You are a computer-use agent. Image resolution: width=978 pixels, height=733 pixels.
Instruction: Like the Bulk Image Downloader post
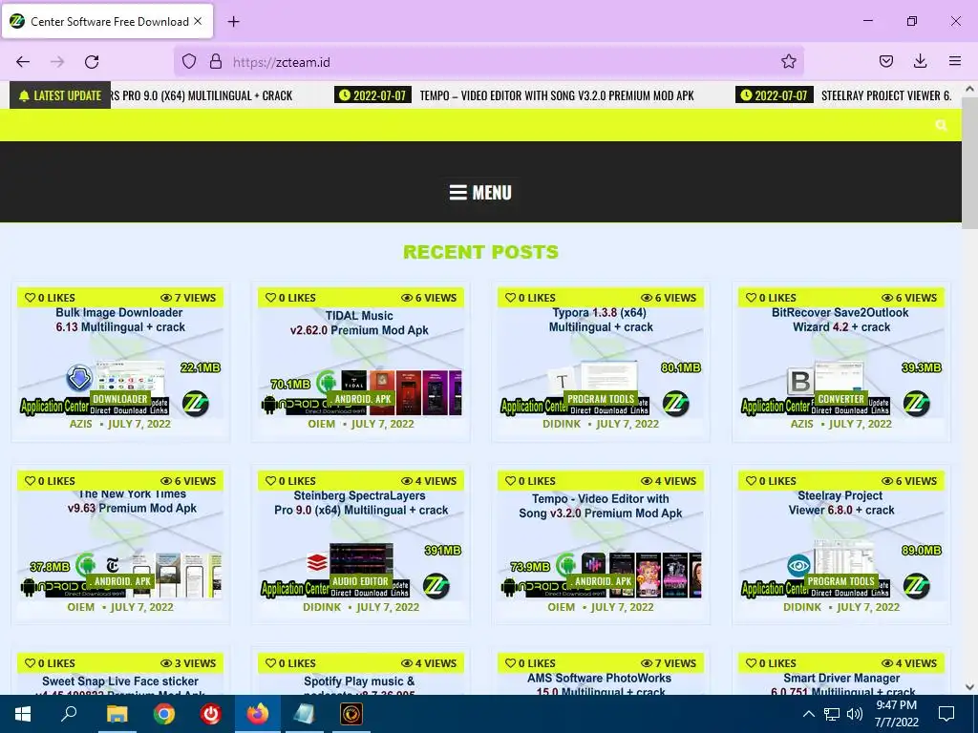tap(50, 298)
